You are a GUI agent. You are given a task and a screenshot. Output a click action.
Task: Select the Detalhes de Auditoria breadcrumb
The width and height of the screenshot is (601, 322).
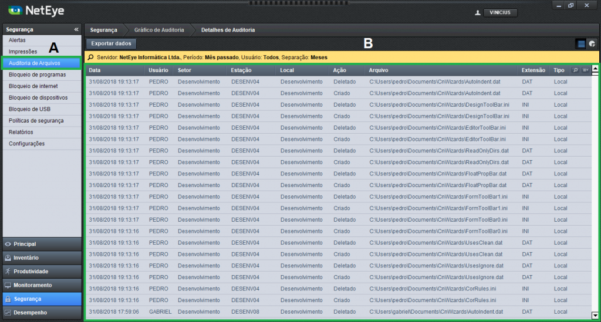[x=228, y=30]
